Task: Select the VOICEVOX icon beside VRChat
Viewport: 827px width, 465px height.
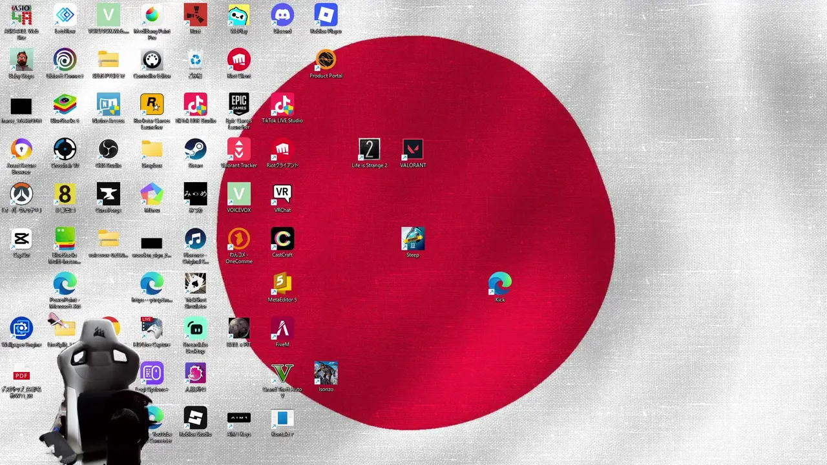Action: [x=239, y=194]
